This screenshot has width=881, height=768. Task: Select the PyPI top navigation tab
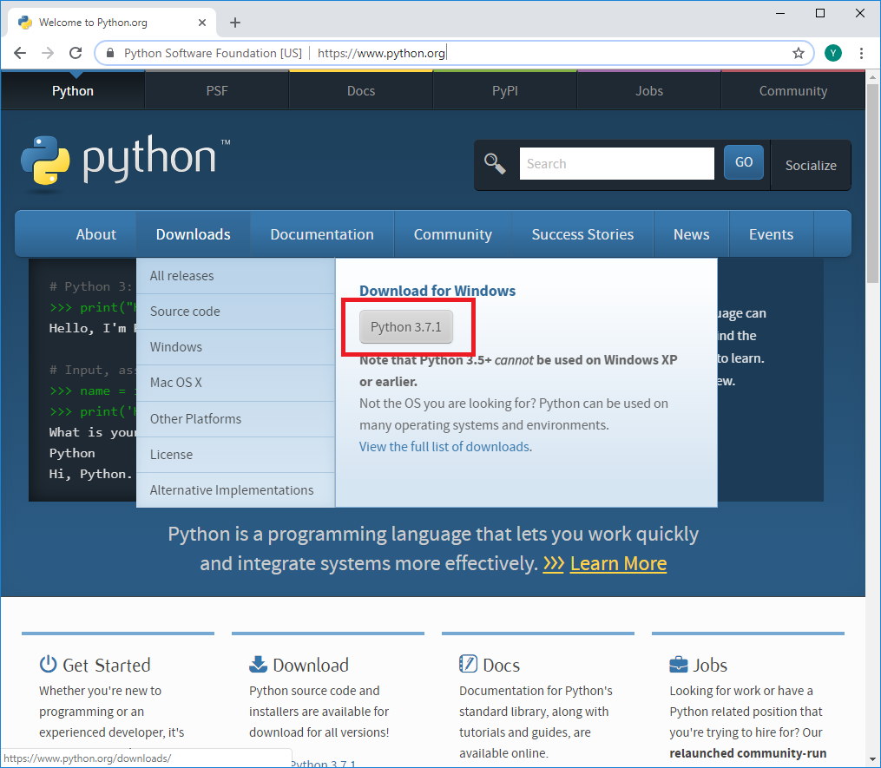point(505,91)
